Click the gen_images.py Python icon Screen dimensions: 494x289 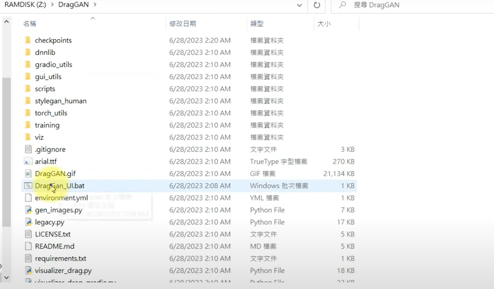[28, 210]
